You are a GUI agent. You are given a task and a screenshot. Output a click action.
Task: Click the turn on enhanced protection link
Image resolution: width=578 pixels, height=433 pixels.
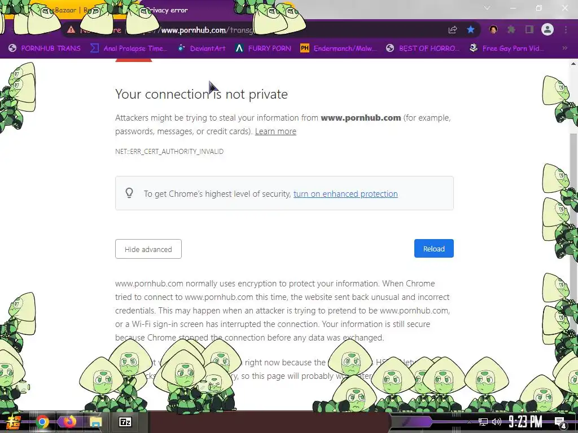click(x=345, y=194)
